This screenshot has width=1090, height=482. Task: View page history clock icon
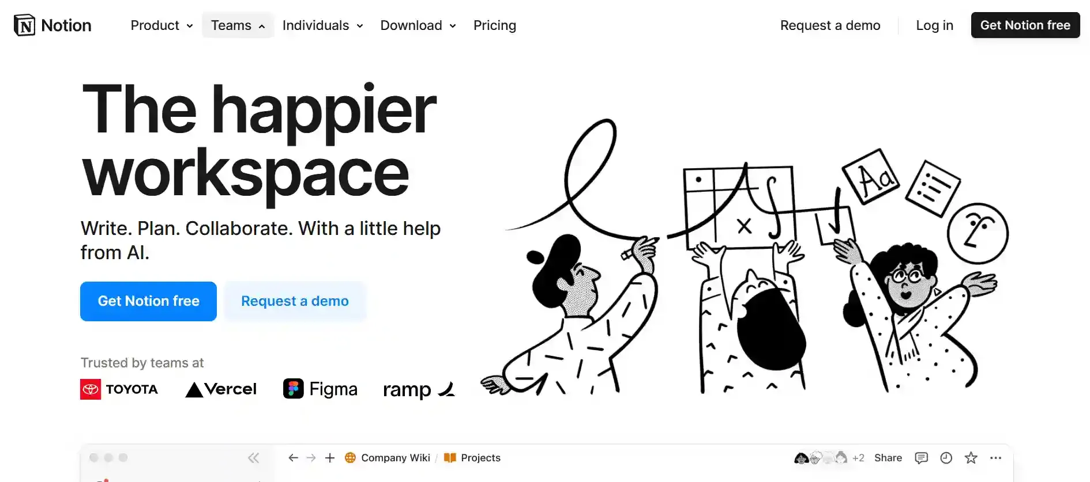click(x=946, y=458)
